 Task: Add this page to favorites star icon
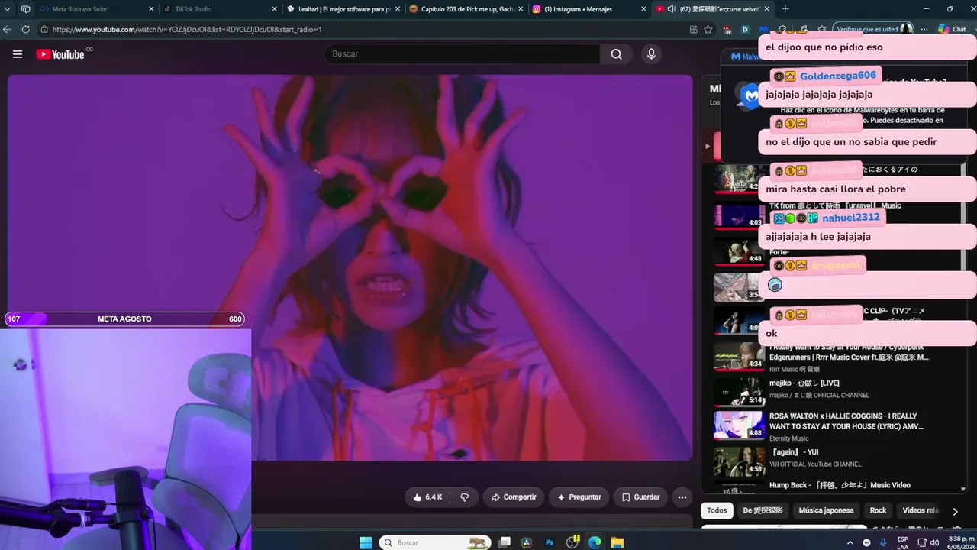708,29
